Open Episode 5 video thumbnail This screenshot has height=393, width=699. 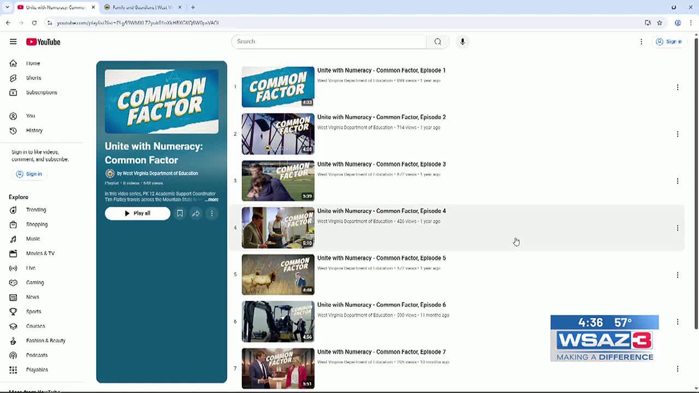click(278, 275)
